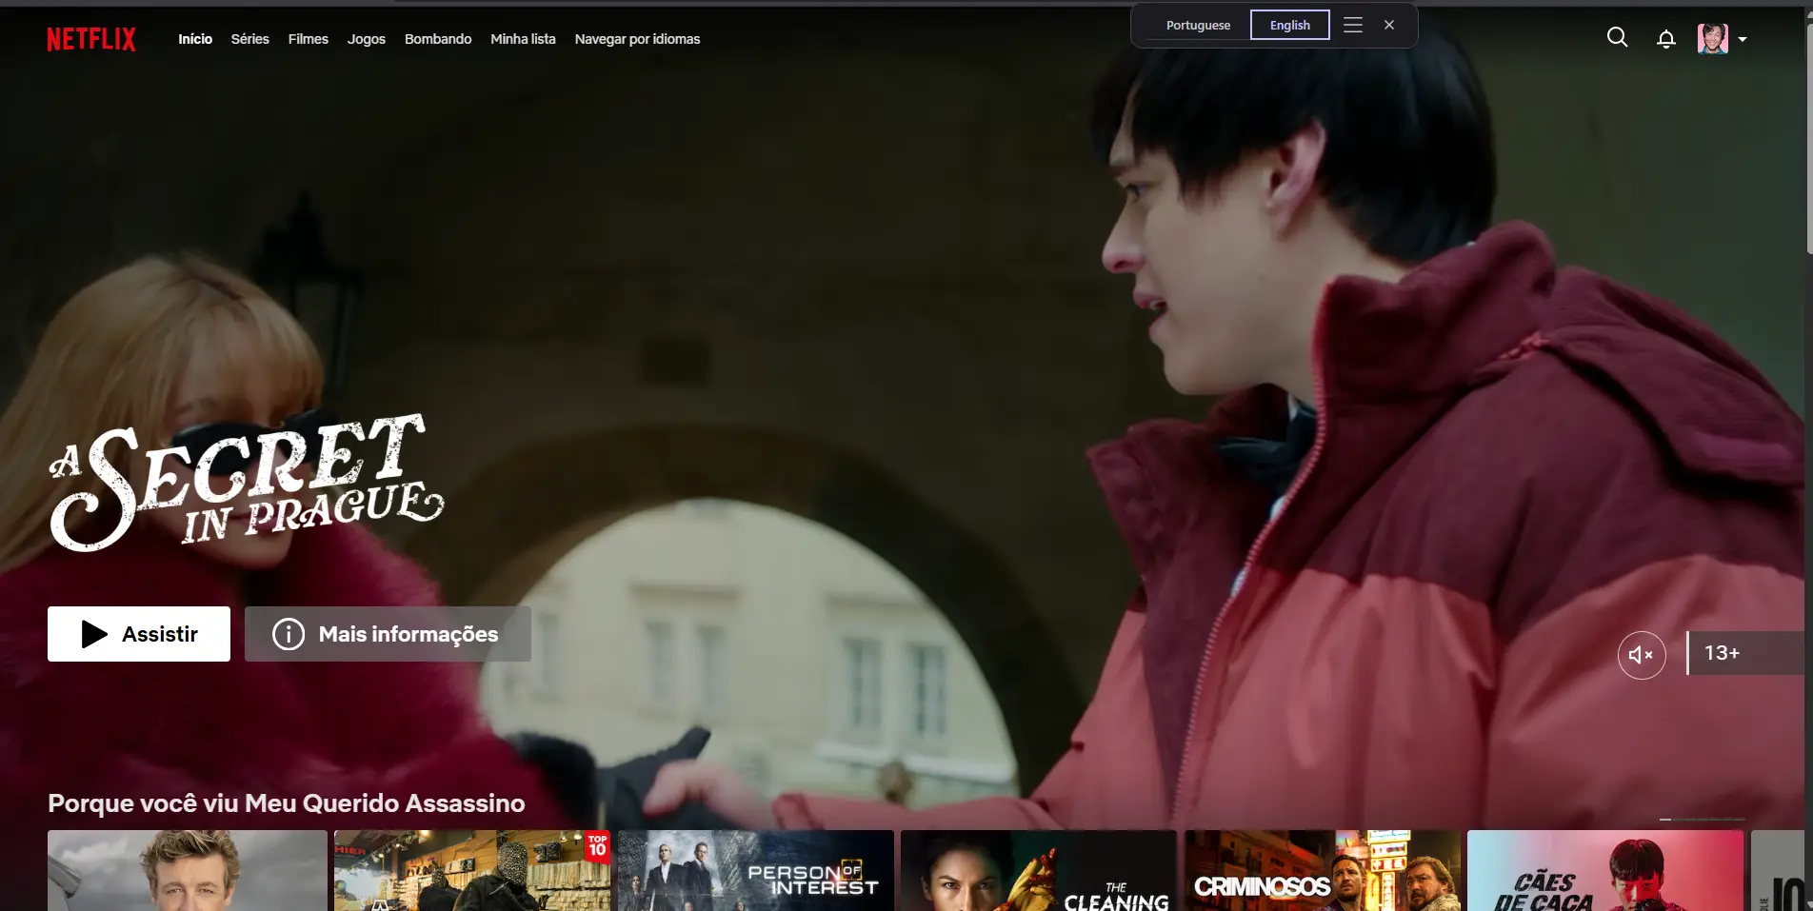Open The Cleaning thumbnail
This screenshot has height=911, width=1813.
click(1039, 870)
